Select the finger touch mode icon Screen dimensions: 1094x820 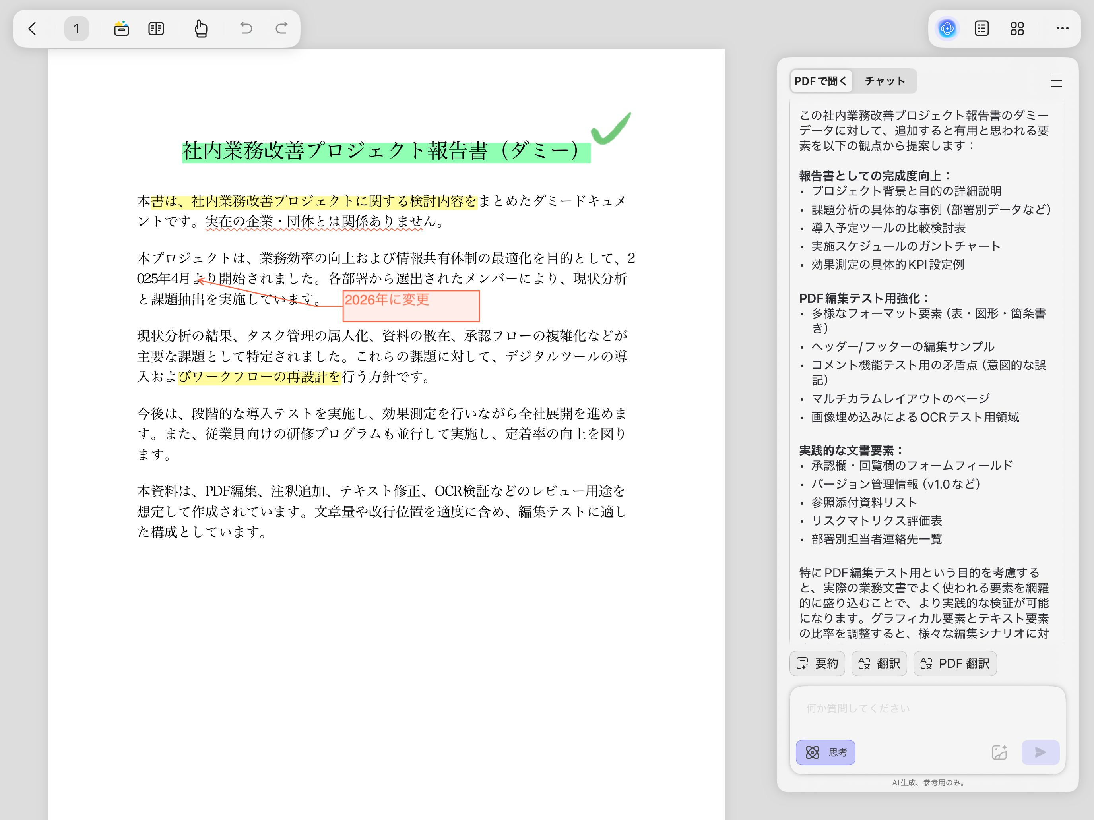coord(201,29)
